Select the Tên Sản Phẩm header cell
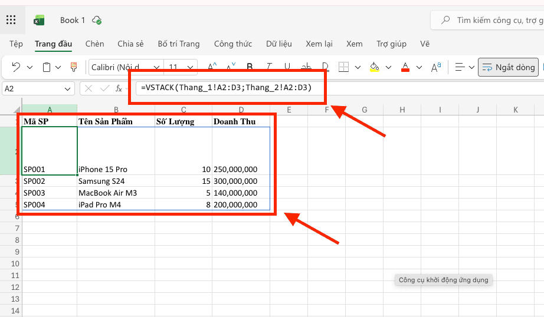Viewport: 544px width, 317px height. [116, 121]
